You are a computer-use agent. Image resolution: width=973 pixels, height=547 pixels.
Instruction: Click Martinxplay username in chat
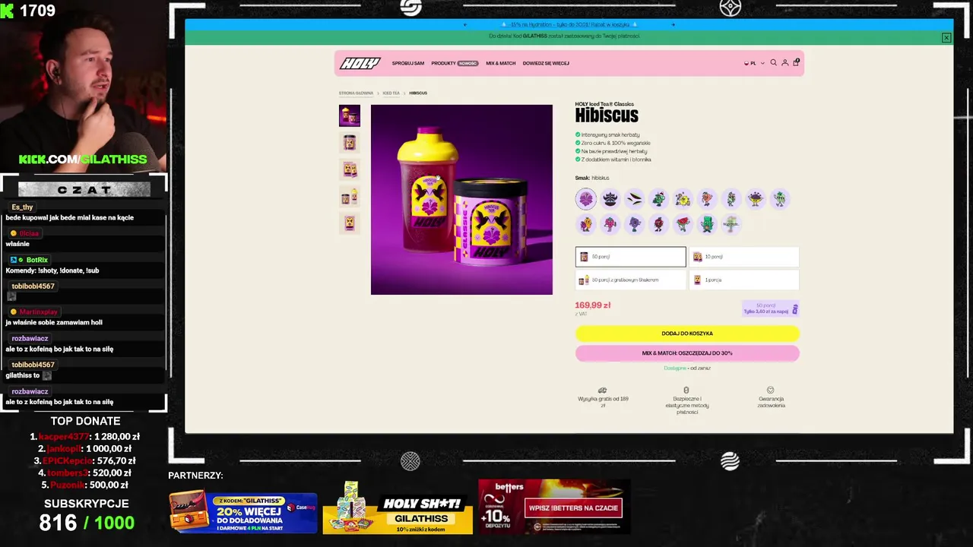click(x=39, y=312)
